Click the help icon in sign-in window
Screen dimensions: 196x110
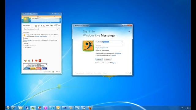pyautogui.click(x=129, y=31)
